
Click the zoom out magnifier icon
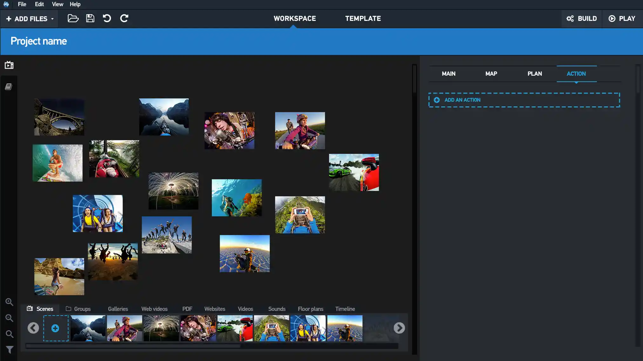[x=9, y=318]
